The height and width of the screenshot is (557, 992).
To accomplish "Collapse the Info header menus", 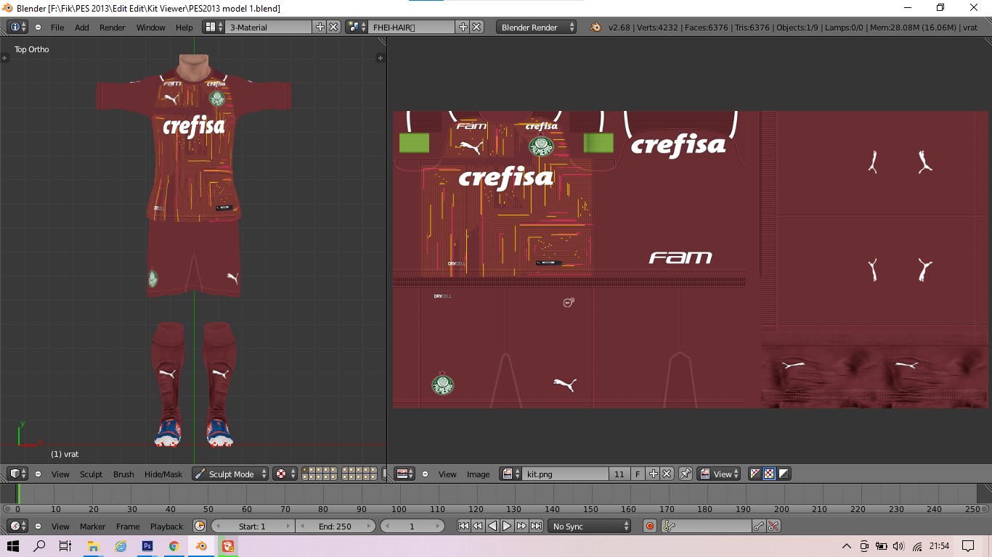I will [x=38, y=27].
